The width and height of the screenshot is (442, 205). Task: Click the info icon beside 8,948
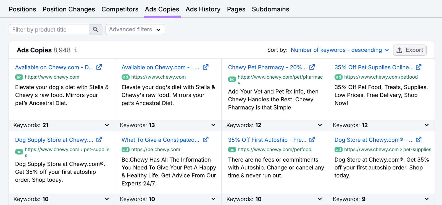tap(75, 50)
